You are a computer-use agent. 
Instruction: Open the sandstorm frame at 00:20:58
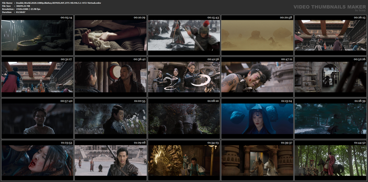pos(257,35)
